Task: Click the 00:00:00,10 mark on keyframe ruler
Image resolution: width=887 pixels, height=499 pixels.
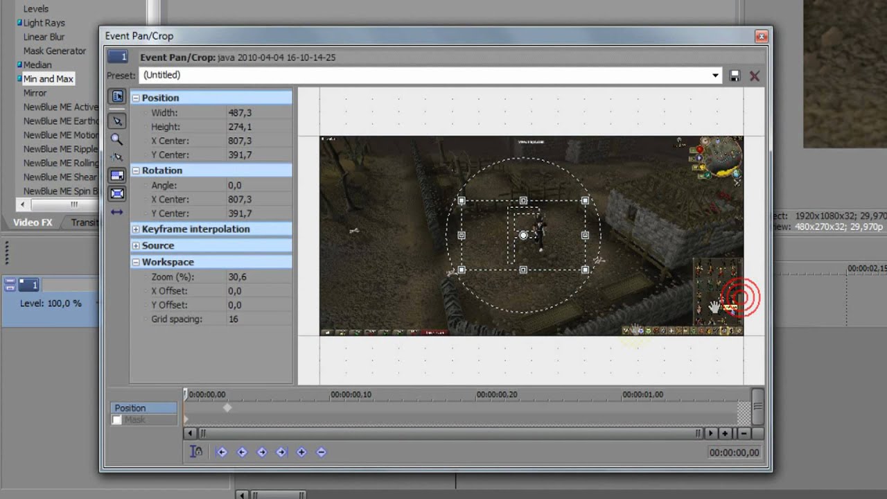Action: pyautogui.click(x=351, y=394)
